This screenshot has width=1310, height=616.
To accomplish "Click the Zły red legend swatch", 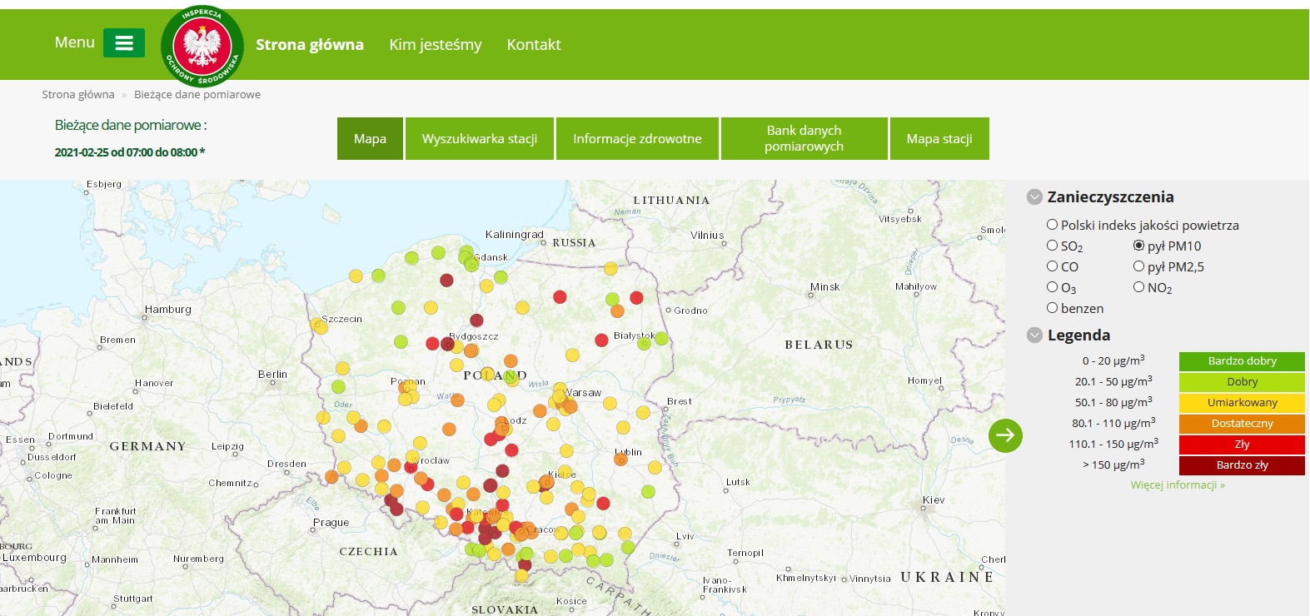I will pyautogui.click(x=1242, y=445).
